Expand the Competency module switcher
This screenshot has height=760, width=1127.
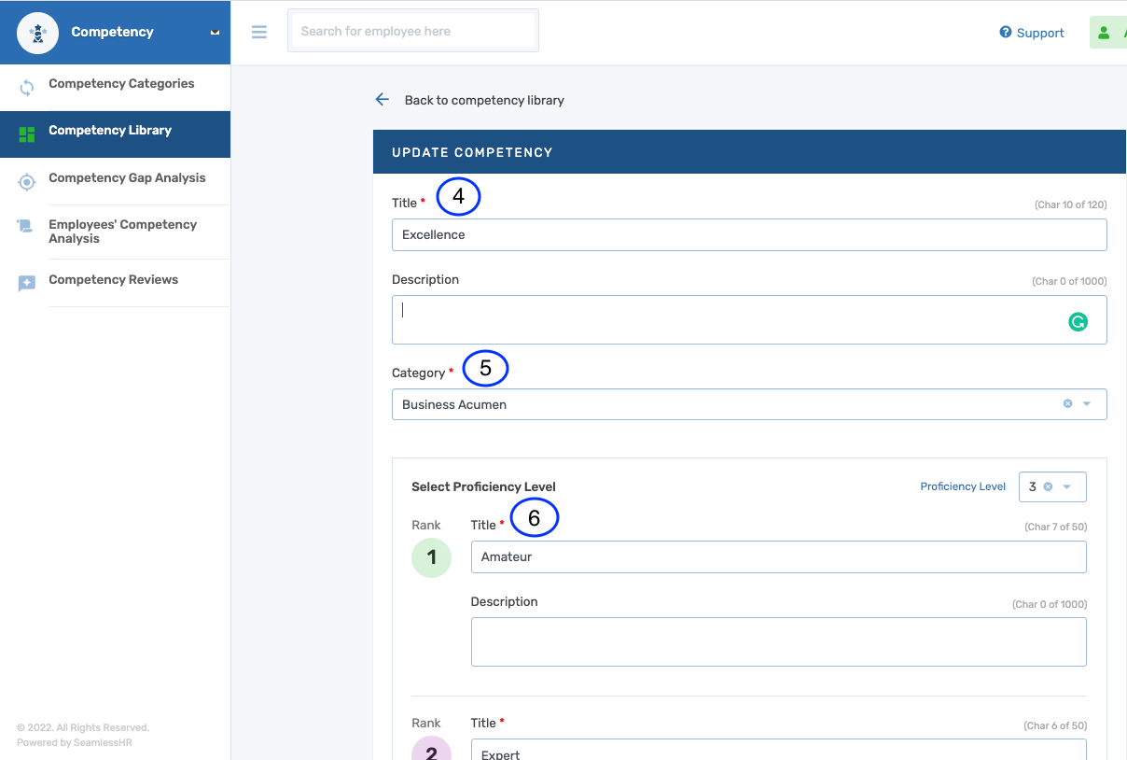215,33
